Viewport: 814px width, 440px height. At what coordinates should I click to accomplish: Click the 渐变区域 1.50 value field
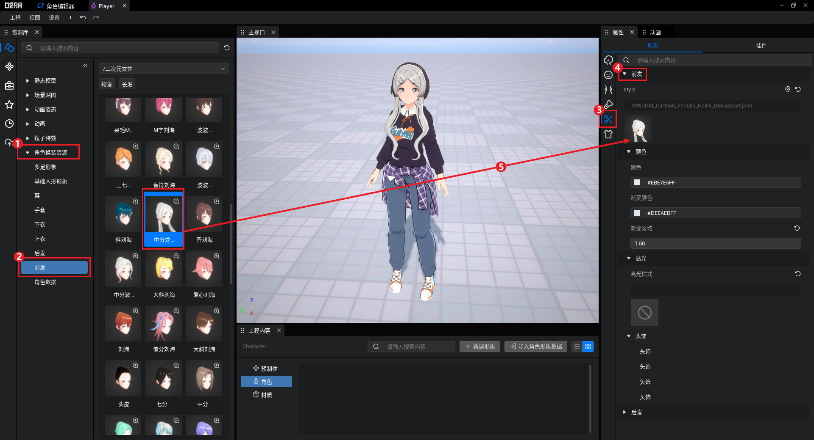(x=716, y=243)
